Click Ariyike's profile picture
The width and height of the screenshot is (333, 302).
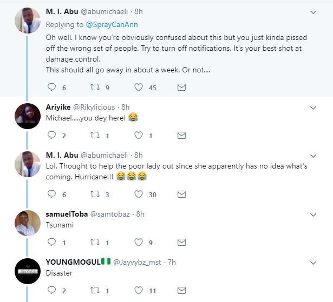(27, 116)
